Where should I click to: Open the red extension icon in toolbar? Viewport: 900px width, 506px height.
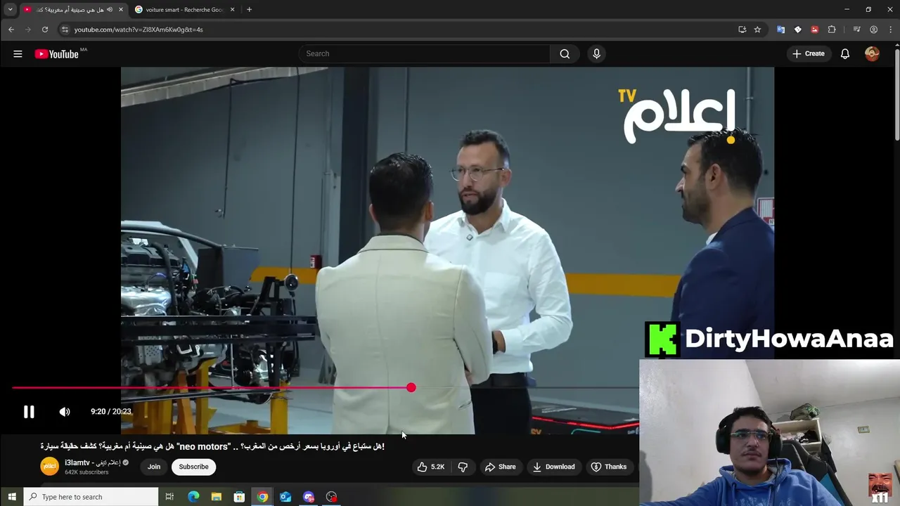point(814,30)
